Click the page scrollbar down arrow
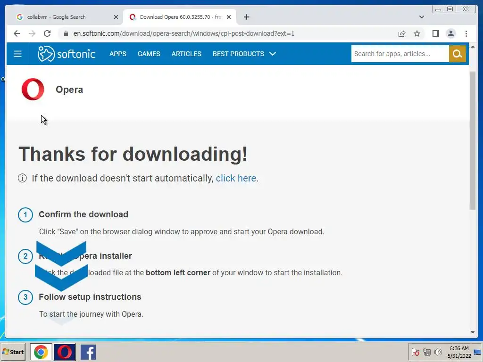 pyautogui.click(x=473, y=332)
